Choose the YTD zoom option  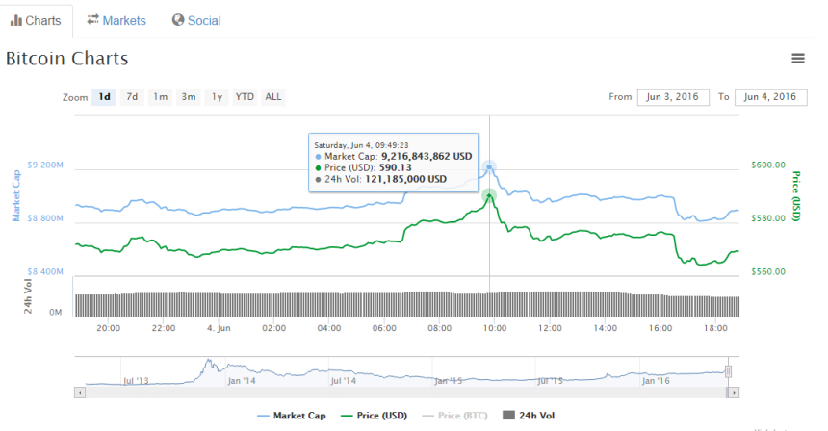[x=246, y=97]
